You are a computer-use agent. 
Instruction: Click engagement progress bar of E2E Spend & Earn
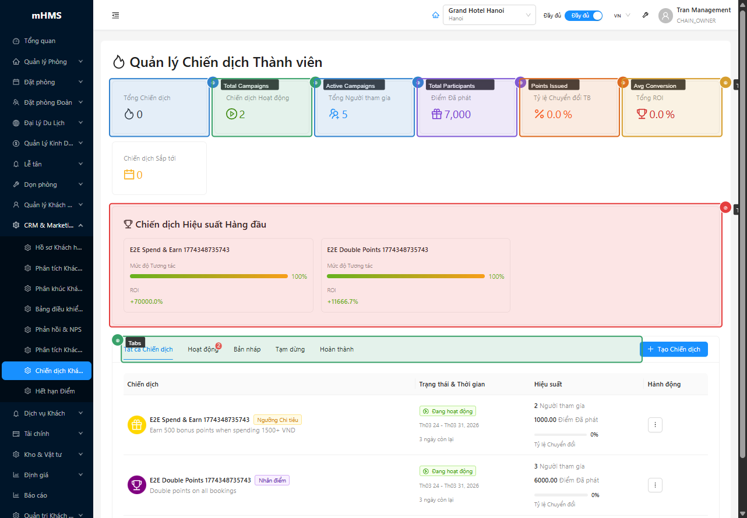point(209,276)
